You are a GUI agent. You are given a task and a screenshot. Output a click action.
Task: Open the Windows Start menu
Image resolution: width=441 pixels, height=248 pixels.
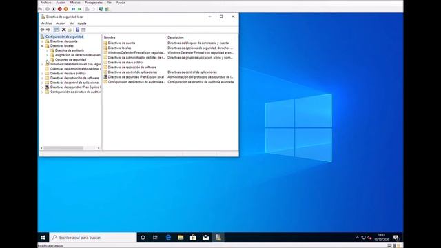pos(43,238)
